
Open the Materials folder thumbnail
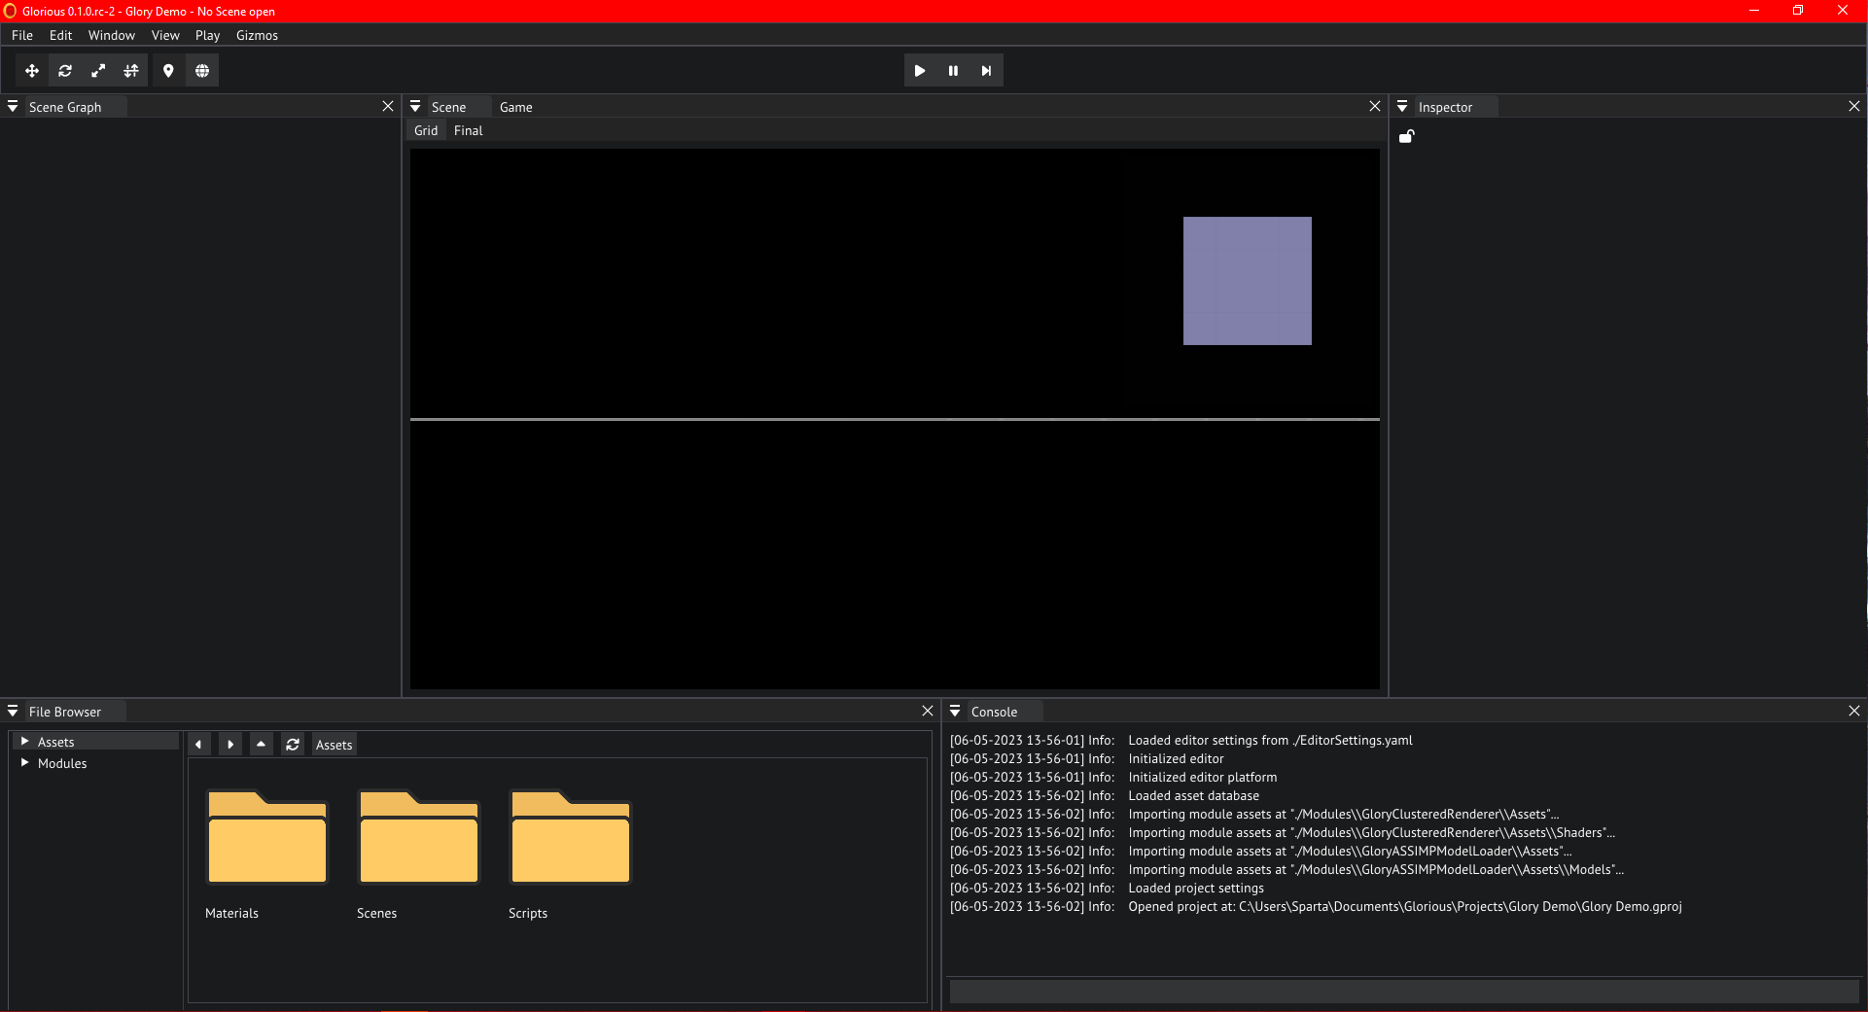point(267,838)
